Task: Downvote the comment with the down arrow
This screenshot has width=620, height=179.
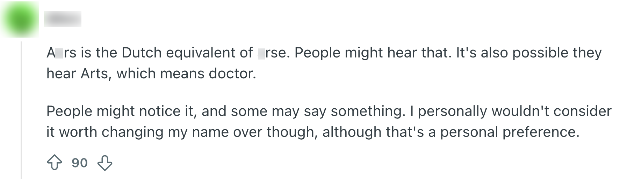Action: click(x=105, y=163)
